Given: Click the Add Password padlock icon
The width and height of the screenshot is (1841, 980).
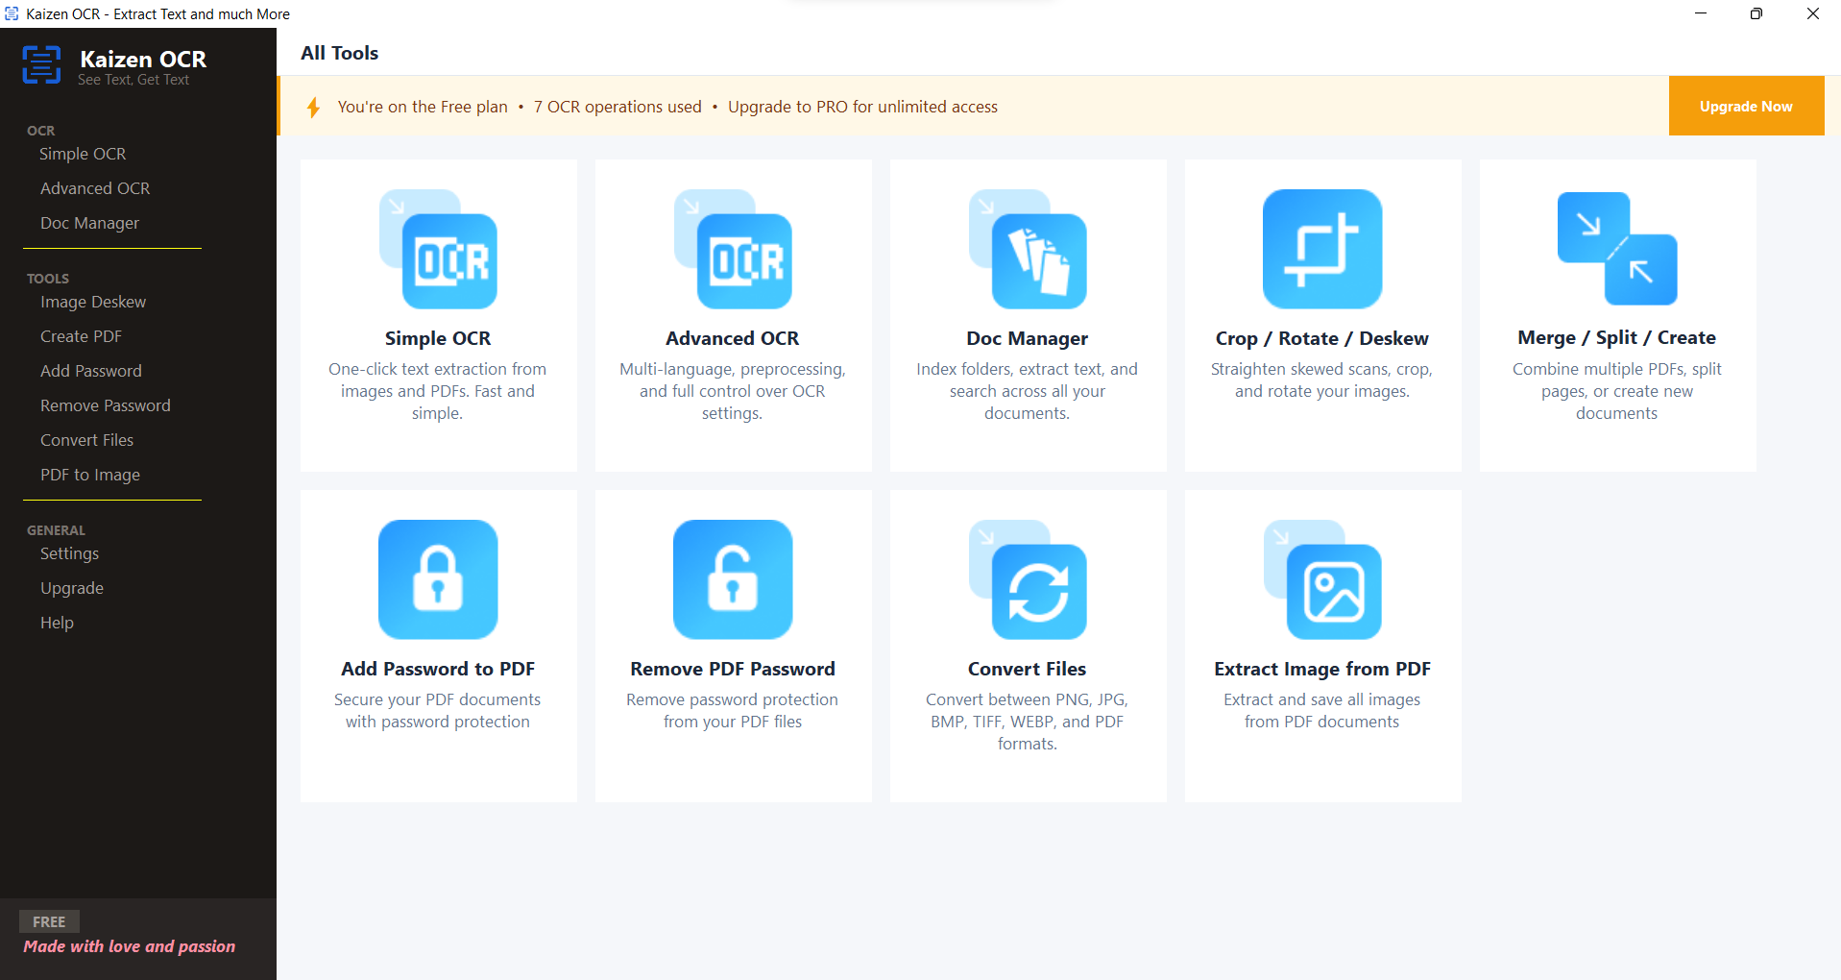Looking at the screenshot, I should pos(438,579).
